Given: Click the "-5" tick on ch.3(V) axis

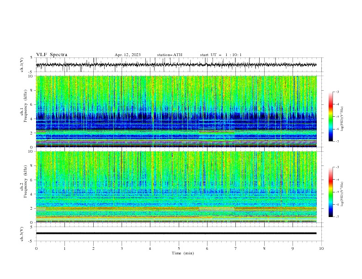Looking at the screenshot, I should point(31,241).
